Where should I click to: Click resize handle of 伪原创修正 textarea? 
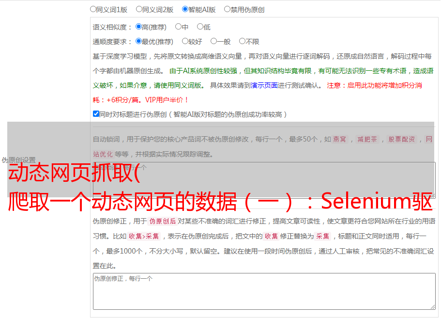pyautogui.click(x=433, y=307)
